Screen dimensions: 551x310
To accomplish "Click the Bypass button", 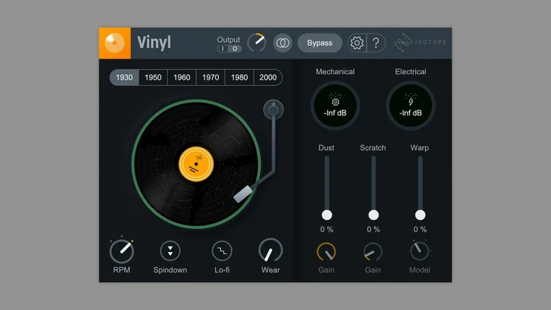I will point(320,43).
